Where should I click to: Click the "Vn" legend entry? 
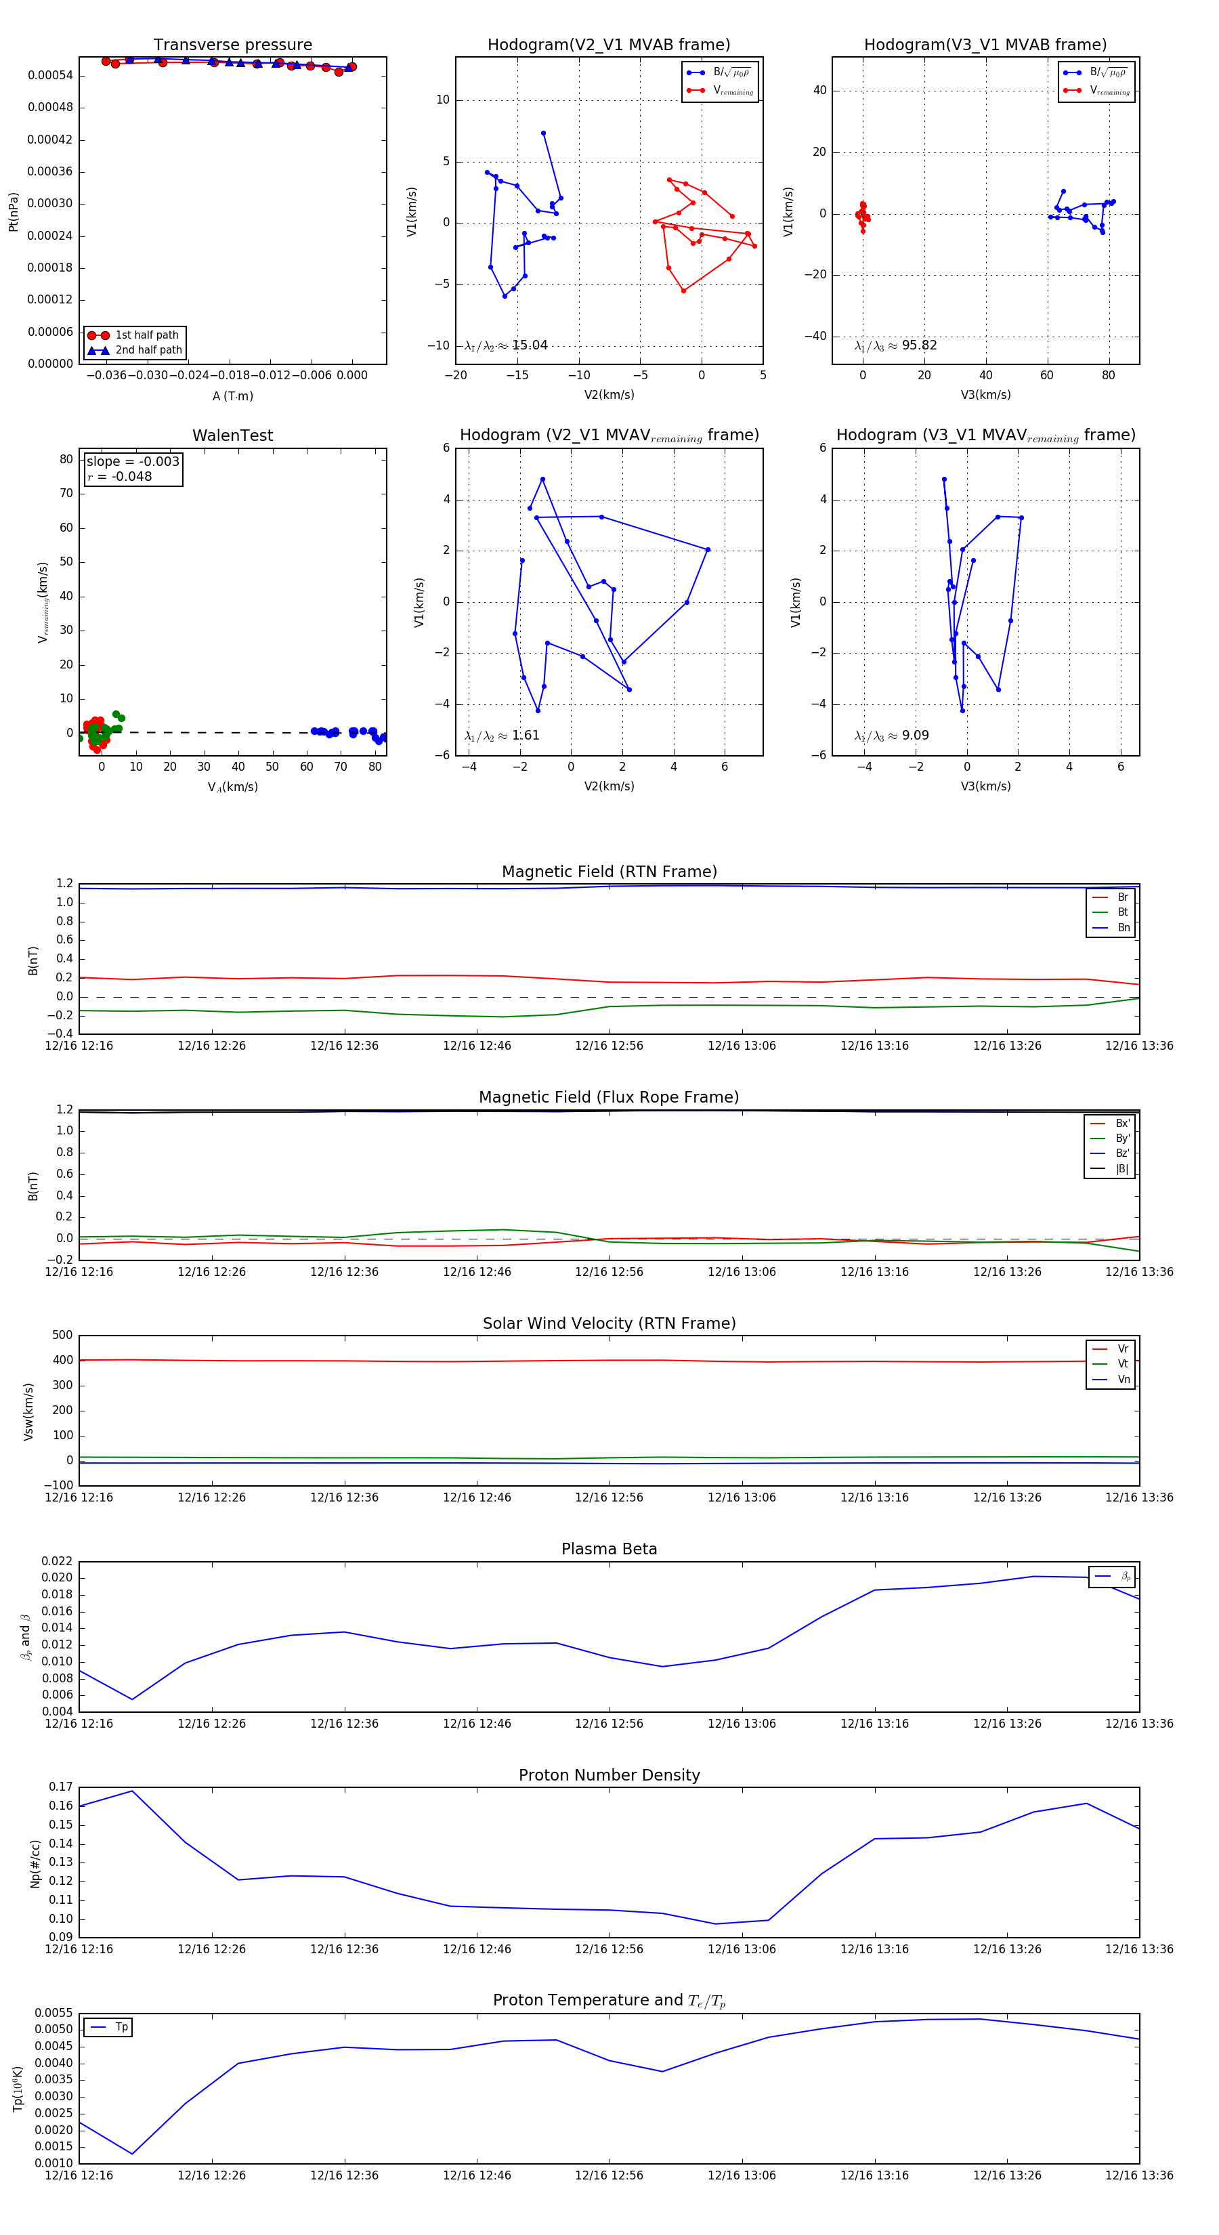[1111, 1380]
